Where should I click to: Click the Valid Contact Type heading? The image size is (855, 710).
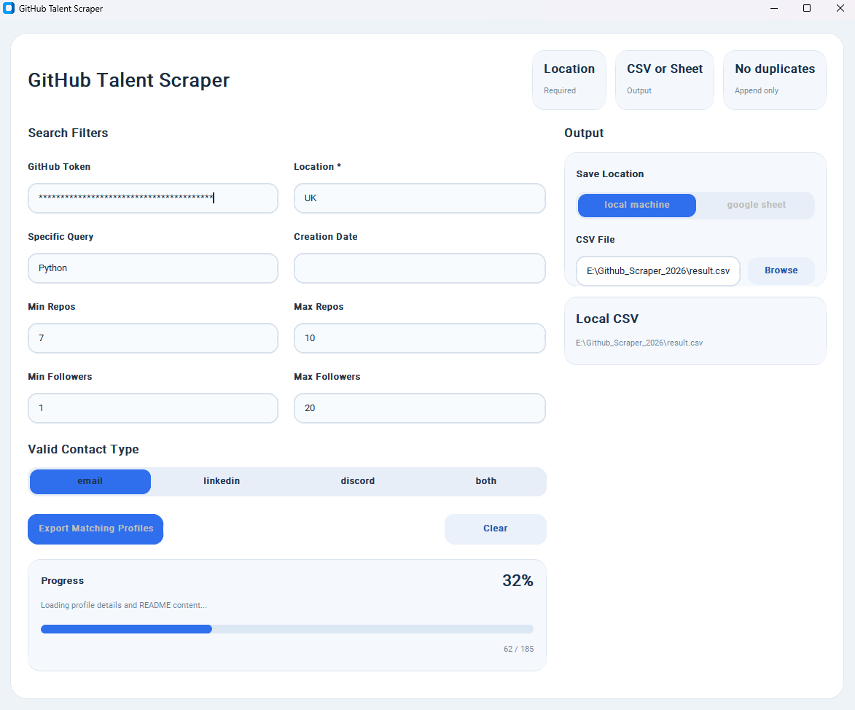pyautogui.click(x=83, y=449)
